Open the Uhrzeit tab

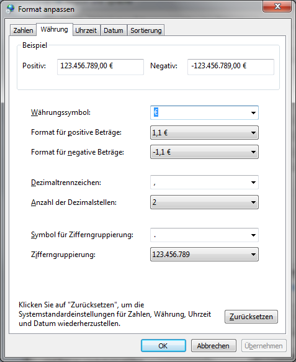[86, 30]
